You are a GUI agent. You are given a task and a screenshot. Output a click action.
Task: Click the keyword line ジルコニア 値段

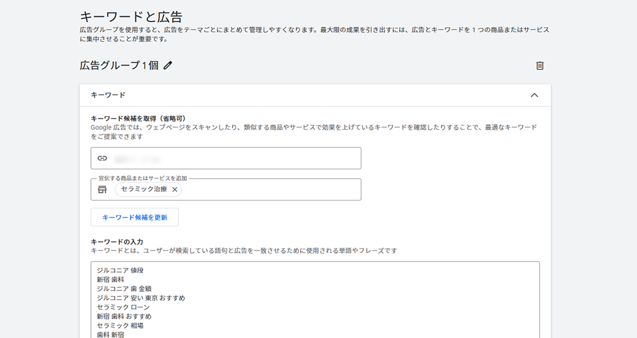[x=121, y=270]
